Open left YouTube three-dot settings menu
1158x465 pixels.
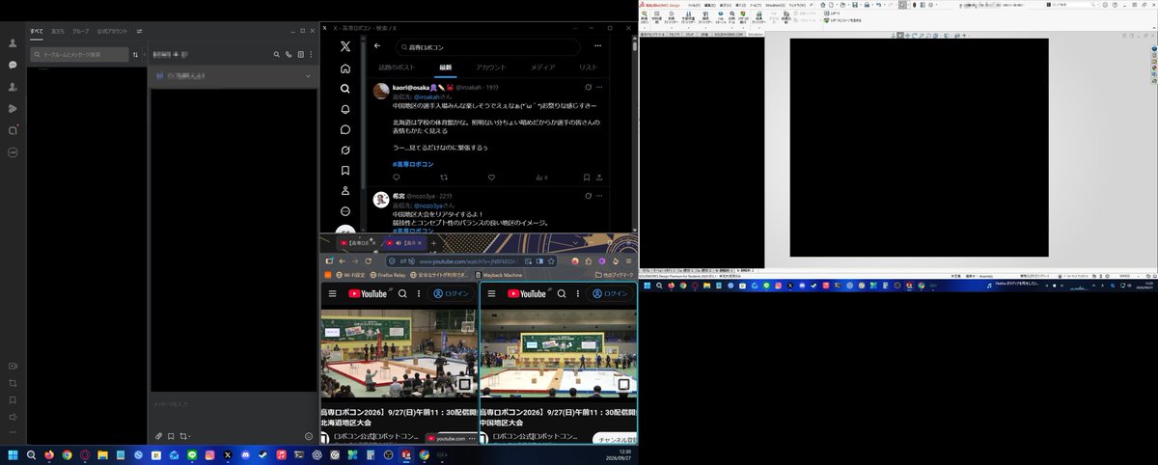[x=419, y=293]
